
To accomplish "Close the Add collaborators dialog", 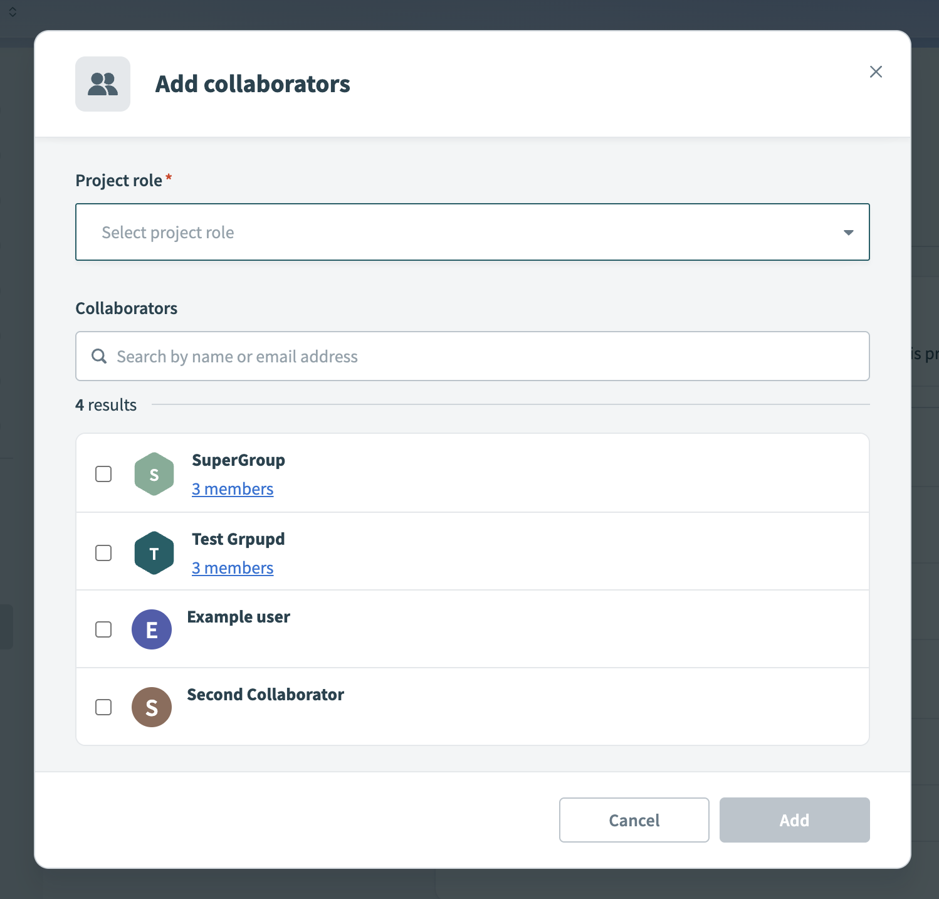I will [x=876, y=71].
